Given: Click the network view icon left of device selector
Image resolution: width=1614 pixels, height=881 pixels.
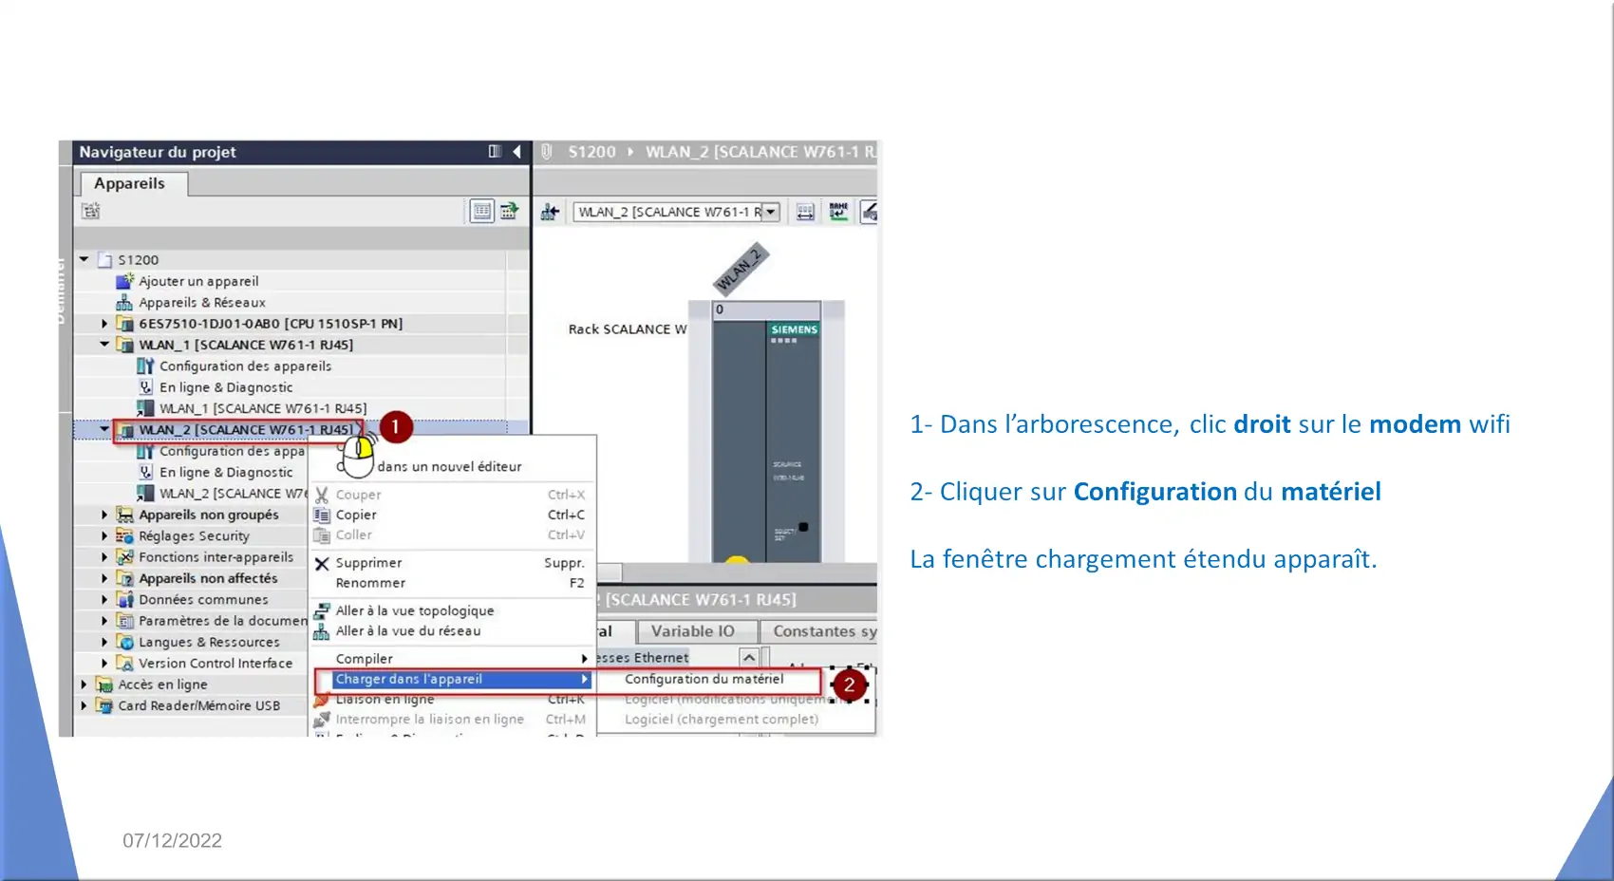Looking at the screenshot, I should pyautogui.click(x=550, y=212).
